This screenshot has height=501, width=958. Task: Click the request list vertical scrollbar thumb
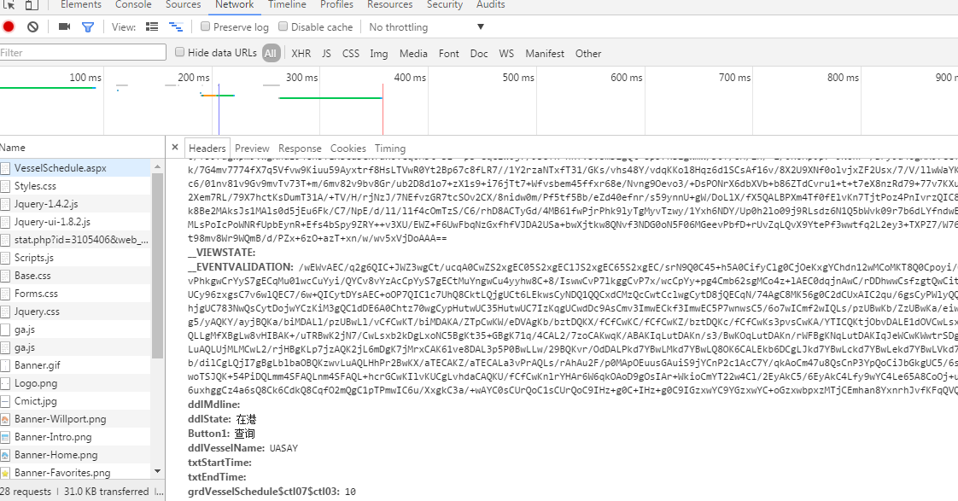[158, 265]
